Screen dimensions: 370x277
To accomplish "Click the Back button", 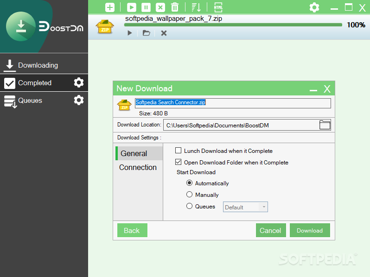I will 132,230.
